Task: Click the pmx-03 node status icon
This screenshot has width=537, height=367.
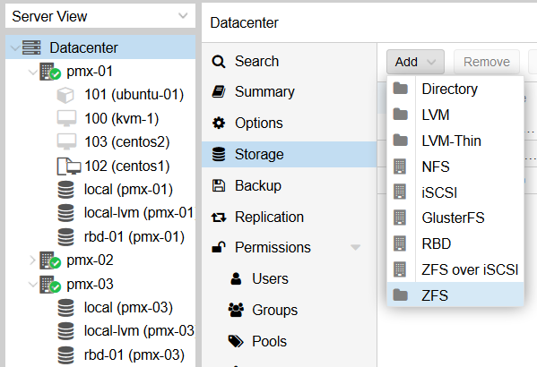Action: pyautogui.click(x=50, y=285)
